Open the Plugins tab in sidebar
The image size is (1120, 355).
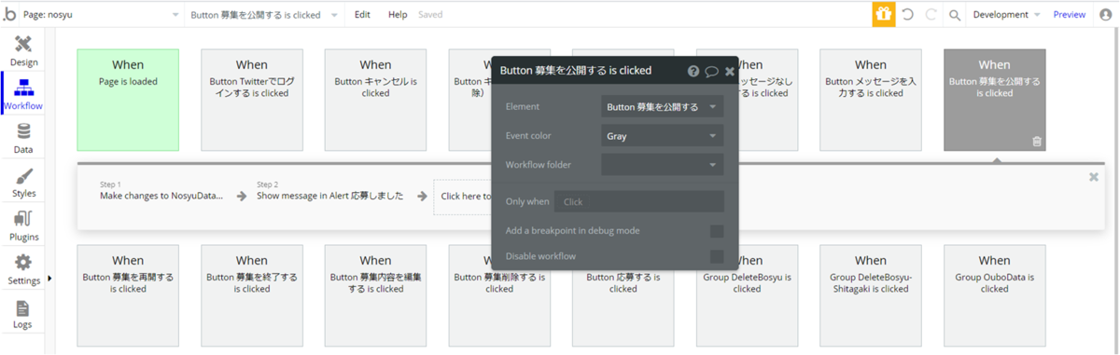(x=23, y=225)
